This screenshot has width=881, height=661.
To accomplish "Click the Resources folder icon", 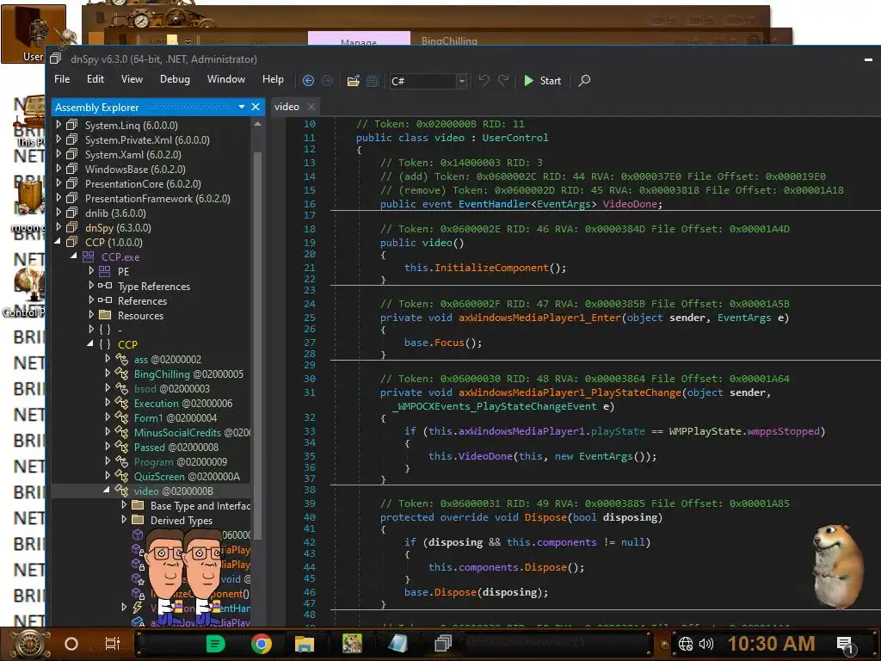I will (x=104, y=315).
